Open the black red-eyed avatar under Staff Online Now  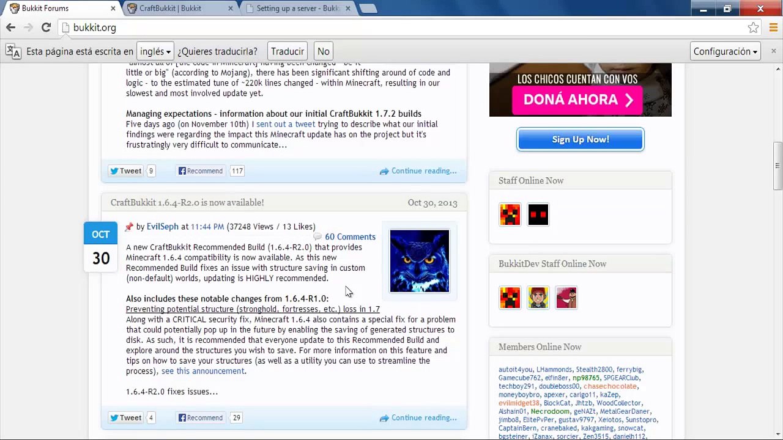tap(538, 215)
